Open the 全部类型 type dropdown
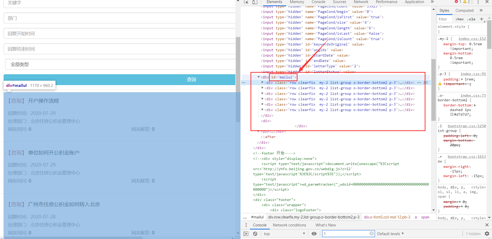Screen dimensions: 492x239 point(120,64)
